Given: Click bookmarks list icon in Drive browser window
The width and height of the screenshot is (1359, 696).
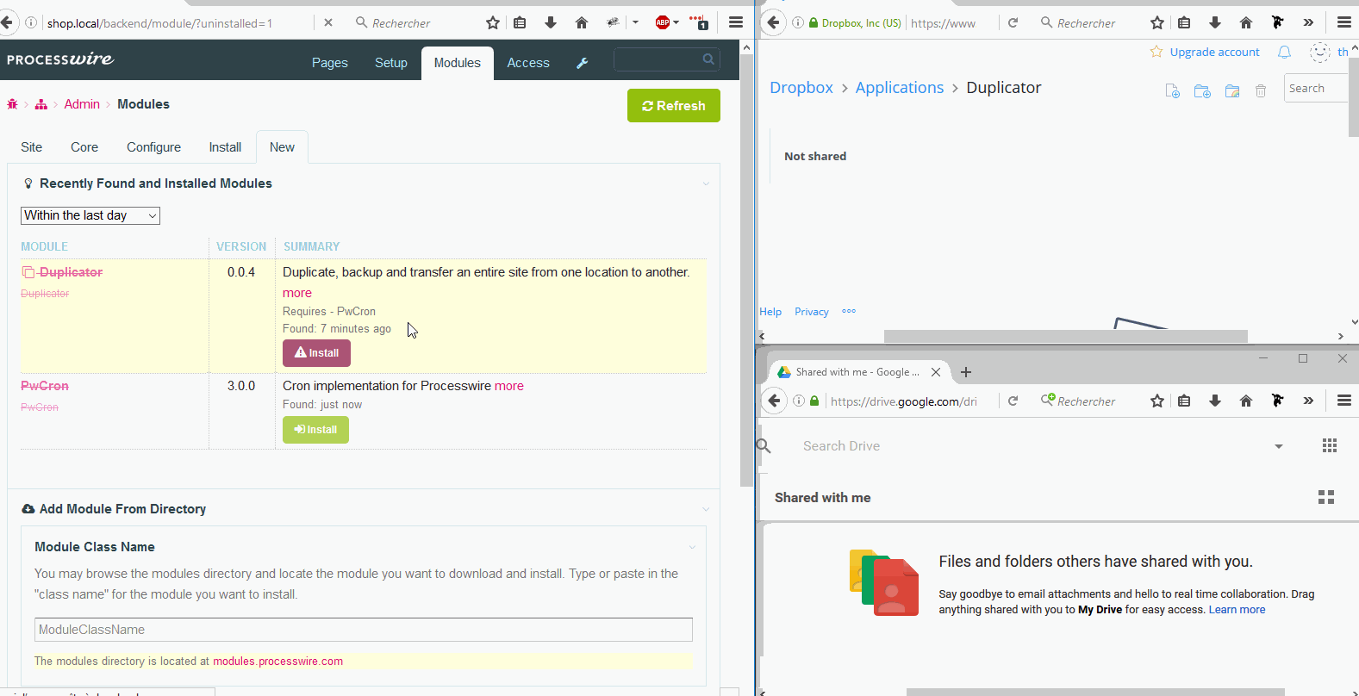Looking at the screenshot, I should [x=1184, y=401].
